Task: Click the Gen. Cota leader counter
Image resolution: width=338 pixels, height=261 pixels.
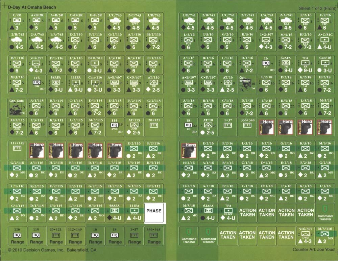Action: tap(17, 108)
